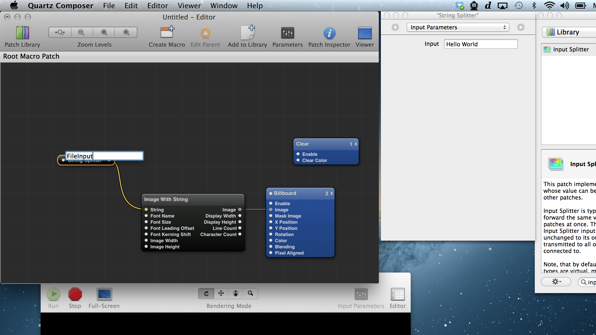The image size is (596, 335).
Task: Open the Apple menu
Action: coord(14,5)
